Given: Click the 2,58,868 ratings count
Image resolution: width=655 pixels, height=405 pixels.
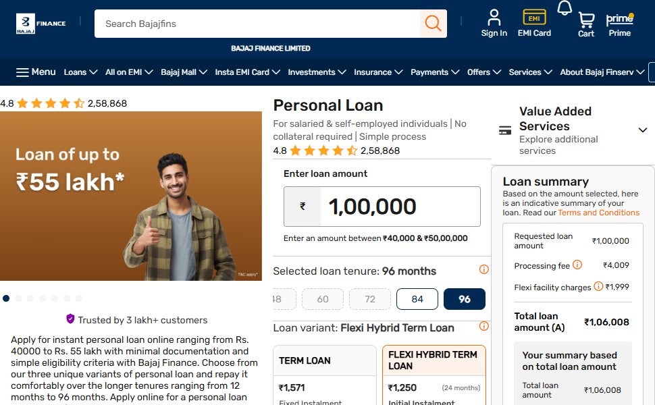Looking at the screenshot, I should coord(380,151).
